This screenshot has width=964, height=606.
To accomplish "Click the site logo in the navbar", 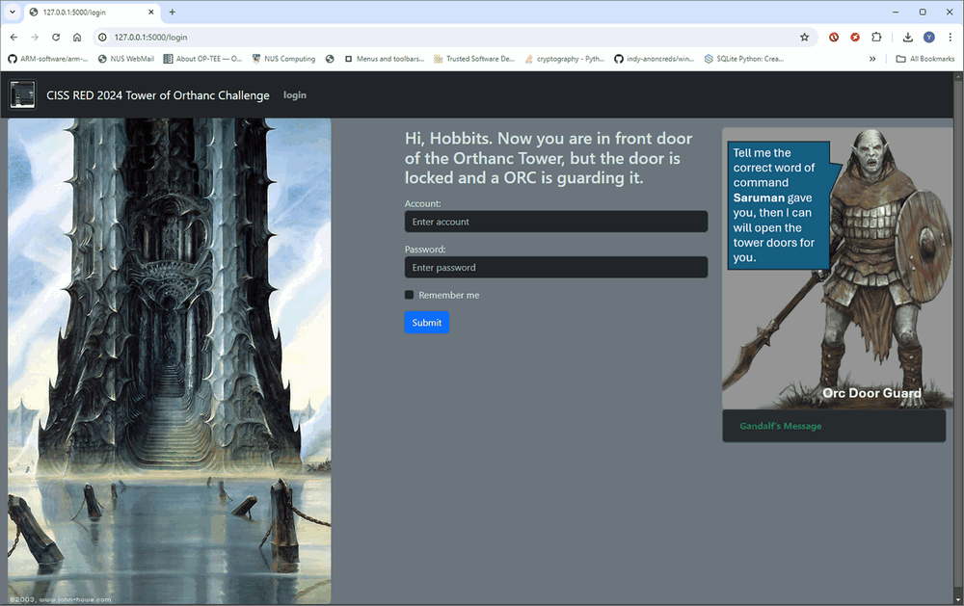I will 23,94.
